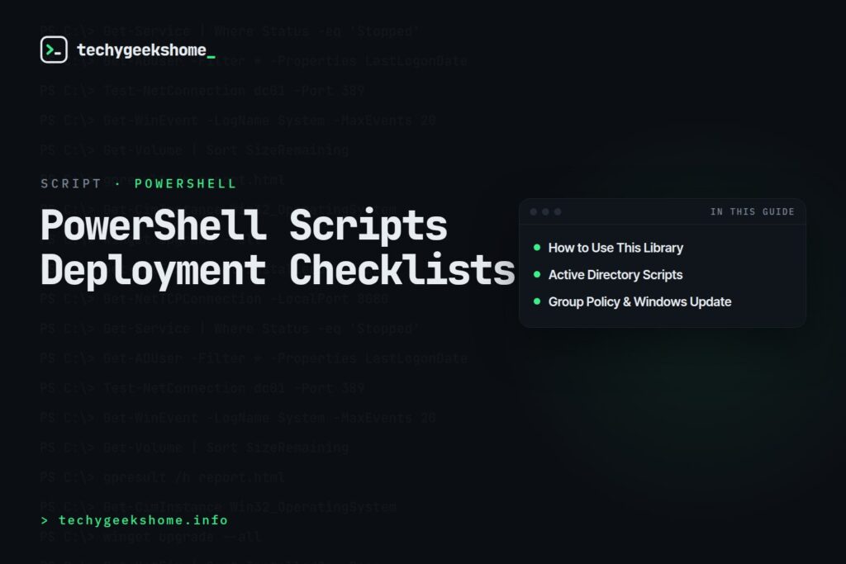Click the 'Deployment Checklists' headline line
Screen dimensions: 846x564
(x=278, y=269)
